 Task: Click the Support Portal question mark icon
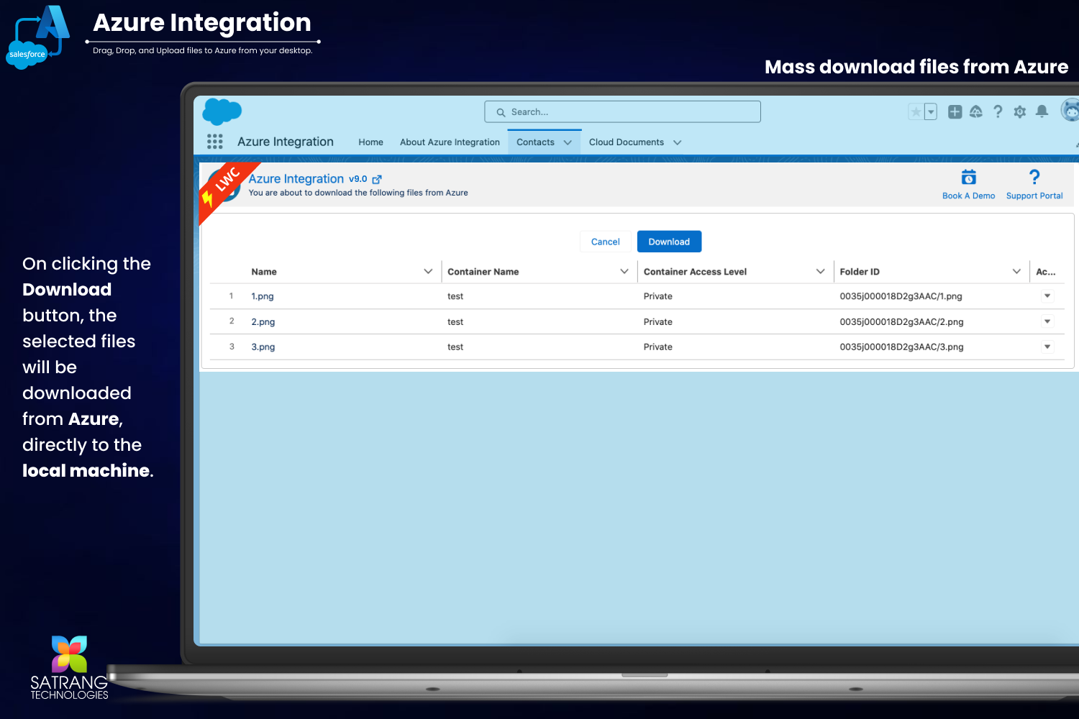click(x=1034, y=177)
